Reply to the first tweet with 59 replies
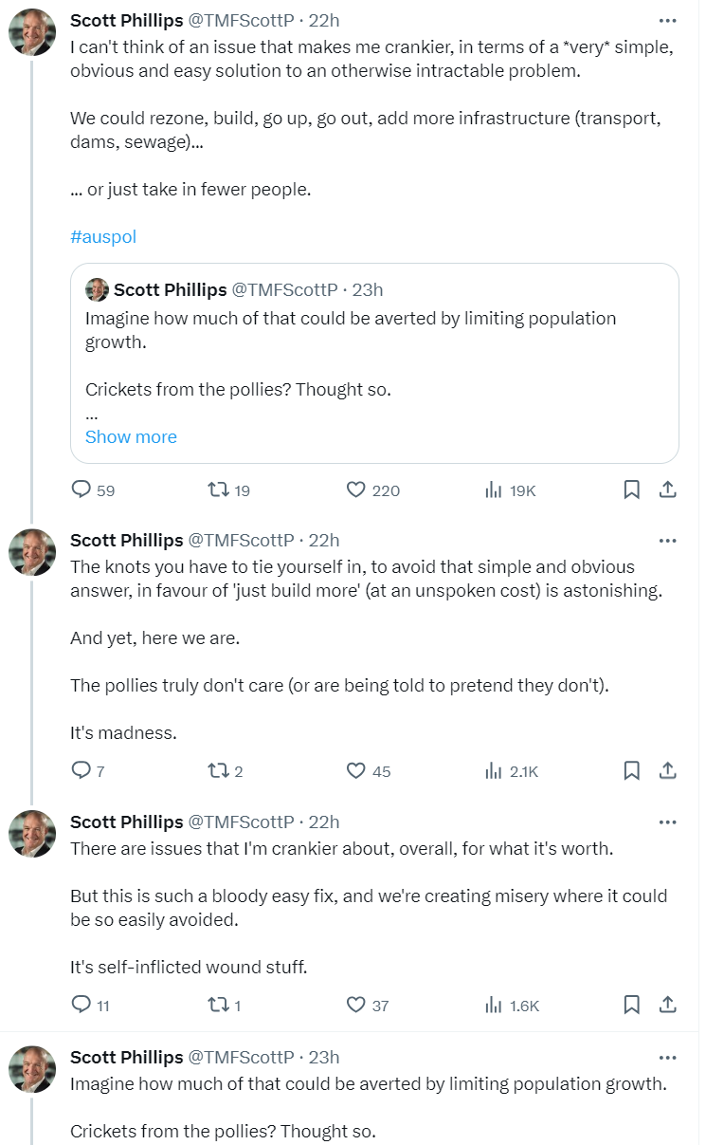This screenshot has height=1145, width=706. coord(82,489)
